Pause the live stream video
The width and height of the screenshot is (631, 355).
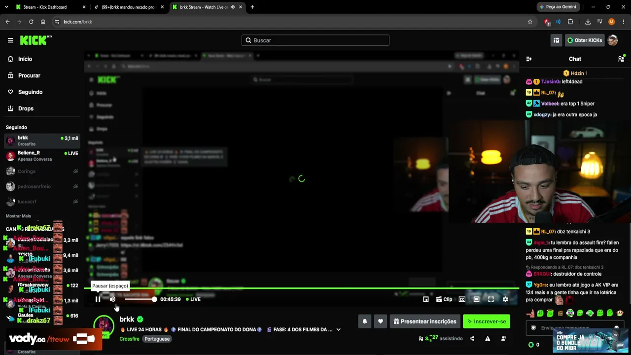(x=98, y=299)
